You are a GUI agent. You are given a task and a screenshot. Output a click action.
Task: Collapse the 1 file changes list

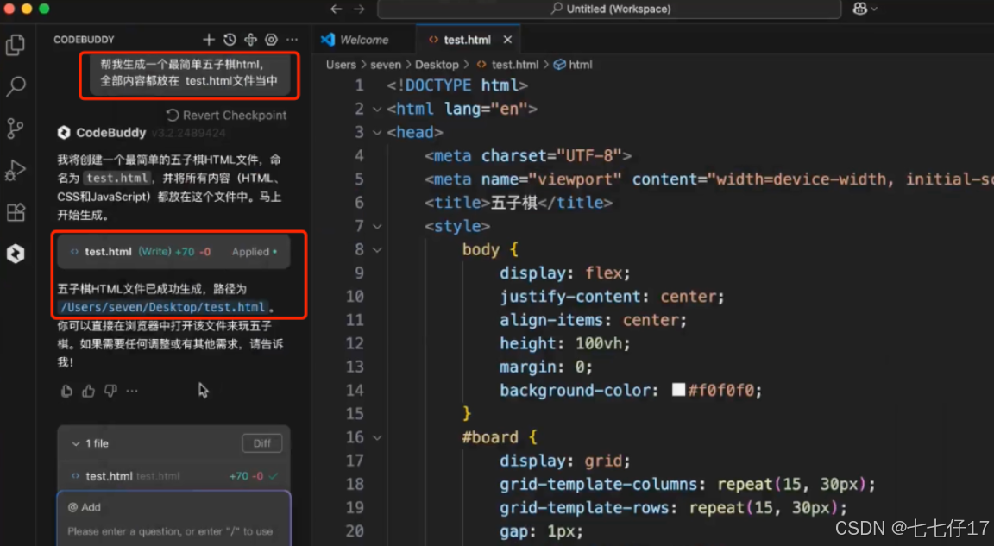[75, 443]
